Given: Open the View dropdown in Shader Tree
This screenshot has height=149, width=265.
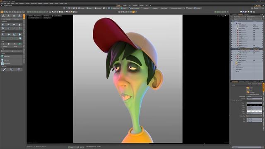Looking at the screenshot, I should tap(240, 17).
